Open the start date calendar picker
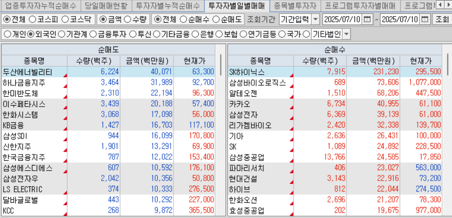The image size is (452, 218). (367, 19)
